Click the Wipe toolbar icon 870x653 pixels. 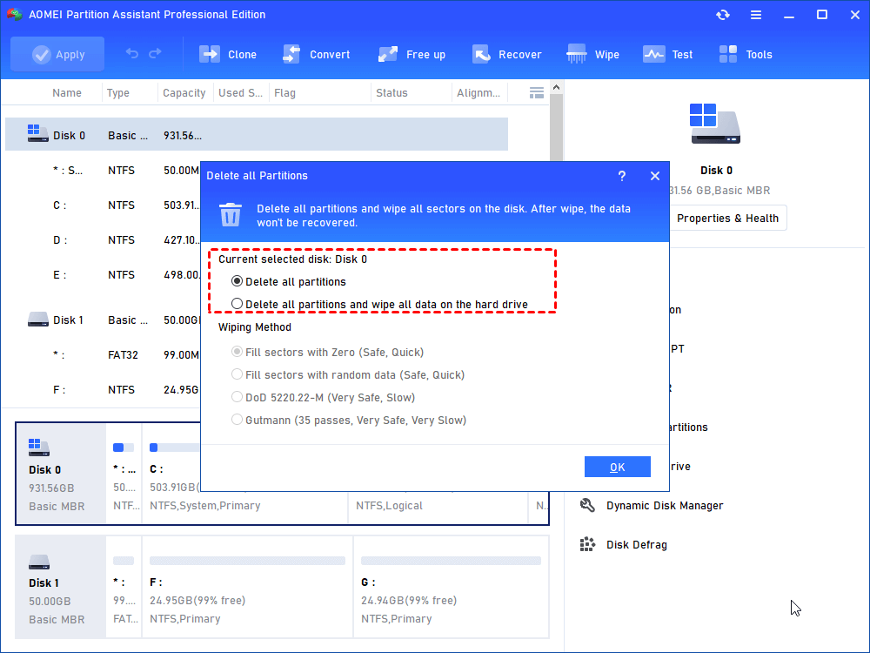(577, 54)
